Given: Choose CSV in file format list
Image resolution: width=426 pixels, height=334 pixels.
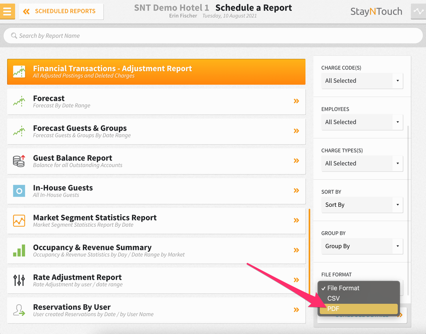Looking at the screenshot, I should [x=358, y=298].
